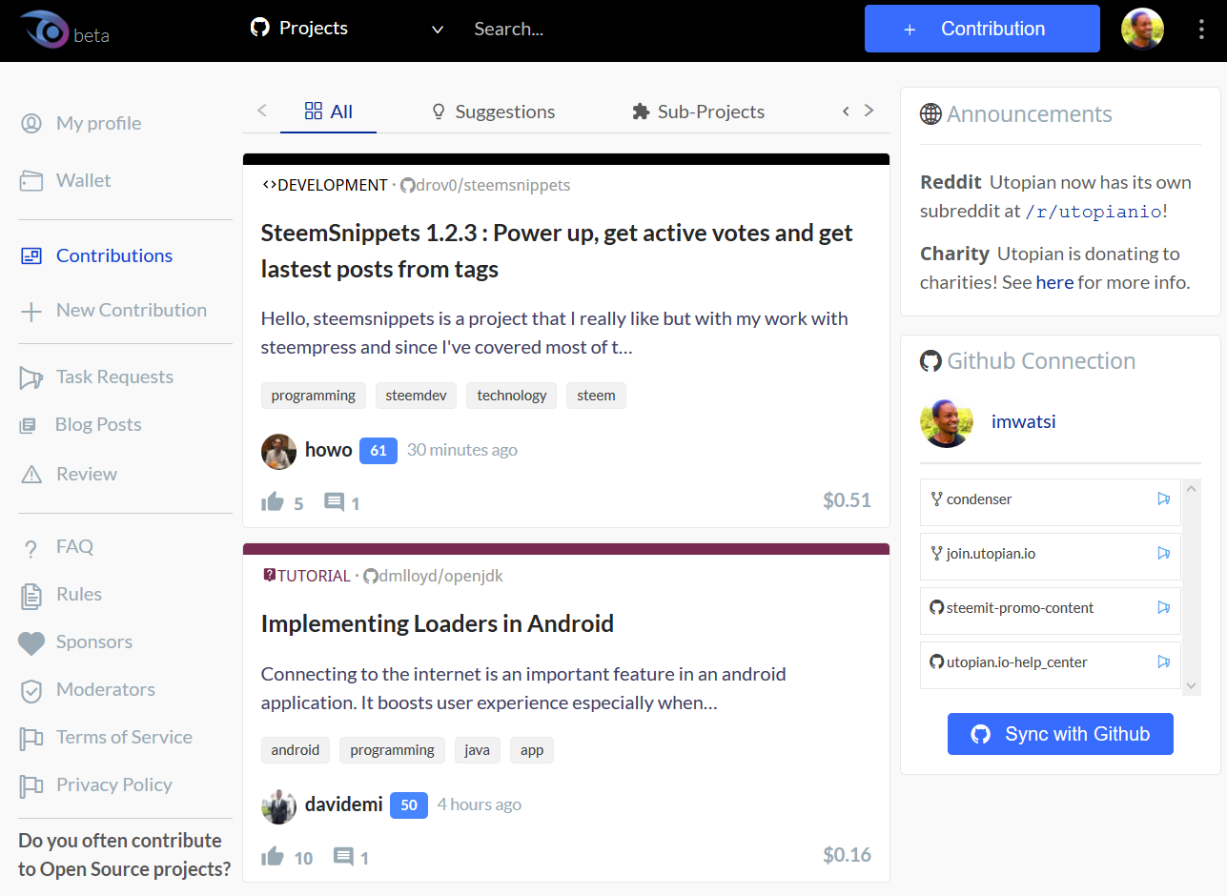Screen dimensions: 1227x896
Task: Click the $0.16 payout value
Action: tap(847, 855)
